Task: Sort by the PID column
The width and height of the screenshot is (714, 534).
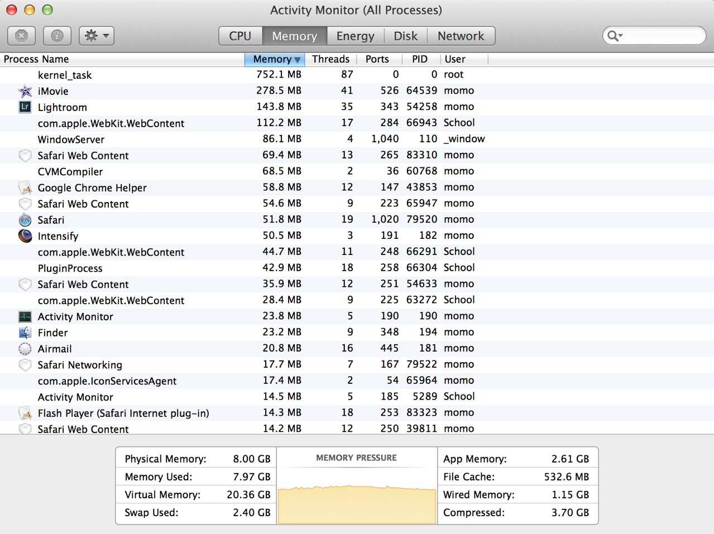Action: click(x=420, y=59)
